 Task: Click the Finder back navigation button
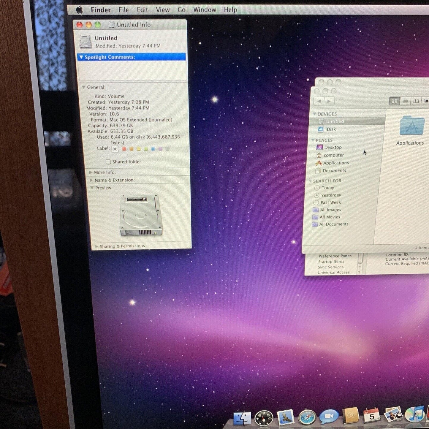[x=319, y=101]
